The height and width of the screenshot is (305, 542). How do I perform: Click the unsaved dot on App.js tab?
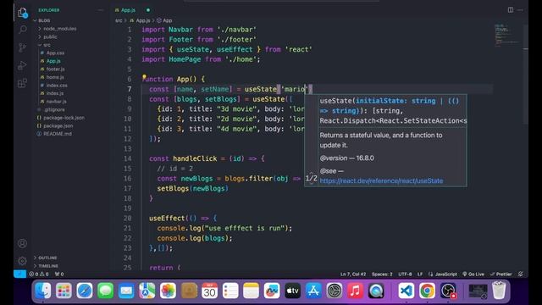(148, 10)
